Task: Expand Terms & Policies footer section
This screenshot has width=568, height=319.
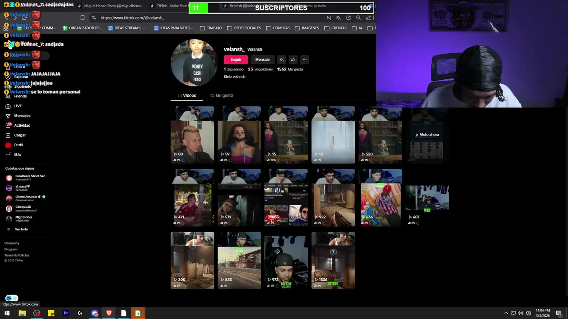Action: coord(17,255)
